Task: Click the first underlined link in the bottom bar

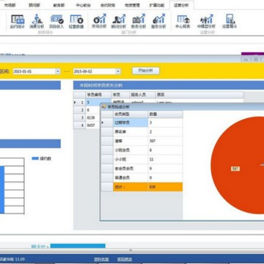Action: tap(101, 260)
